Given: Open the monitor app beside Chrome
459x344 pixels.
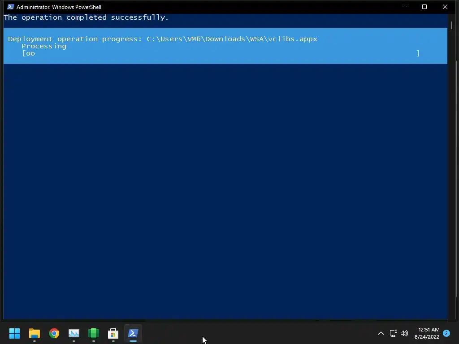Looking at the screenshot, I should tap(74, 333).
